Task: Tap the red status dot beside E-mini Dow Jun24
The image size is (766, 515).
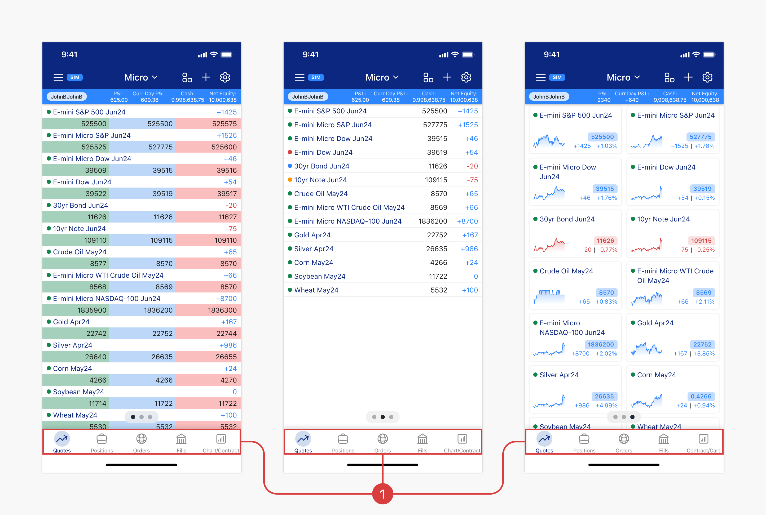Action: click(x=289, y=152)
